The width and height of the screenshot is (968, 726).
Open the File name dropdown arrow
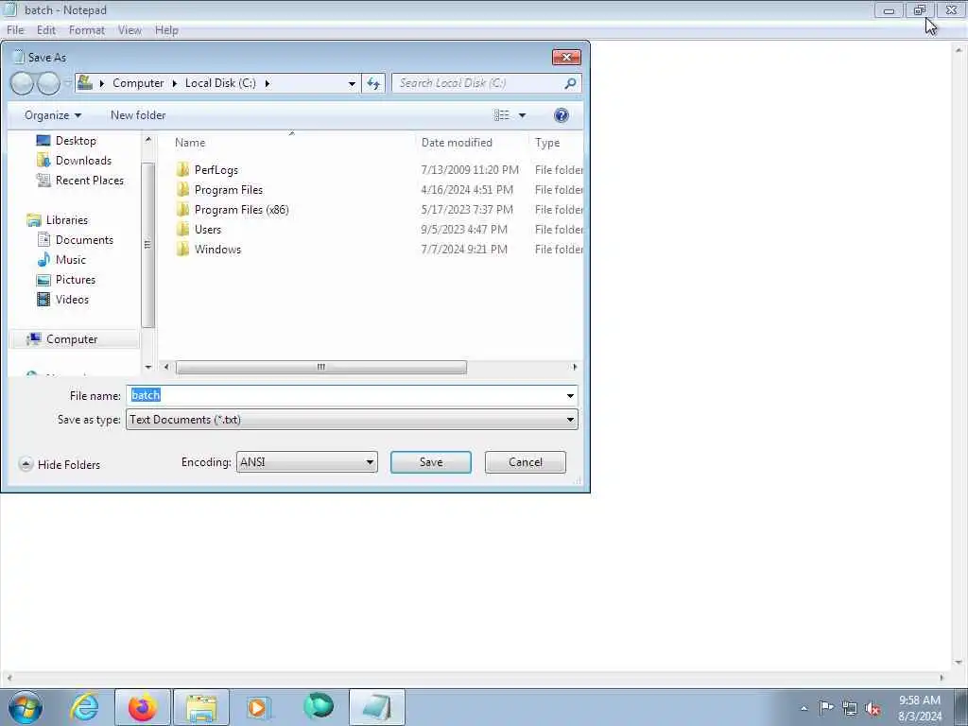[x=570, y=396]
